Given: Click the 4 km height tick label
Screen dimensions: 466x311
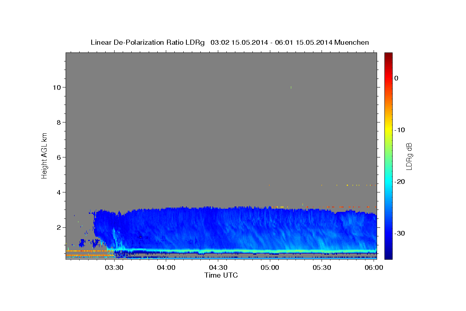Looking at the screenshot, I should click(x=59, y=192).
